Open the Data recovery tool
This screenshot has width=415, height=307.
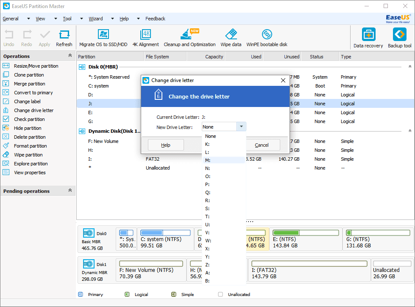368,38
